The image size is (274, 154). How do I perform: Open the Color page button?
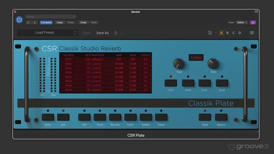click(131, 117)
